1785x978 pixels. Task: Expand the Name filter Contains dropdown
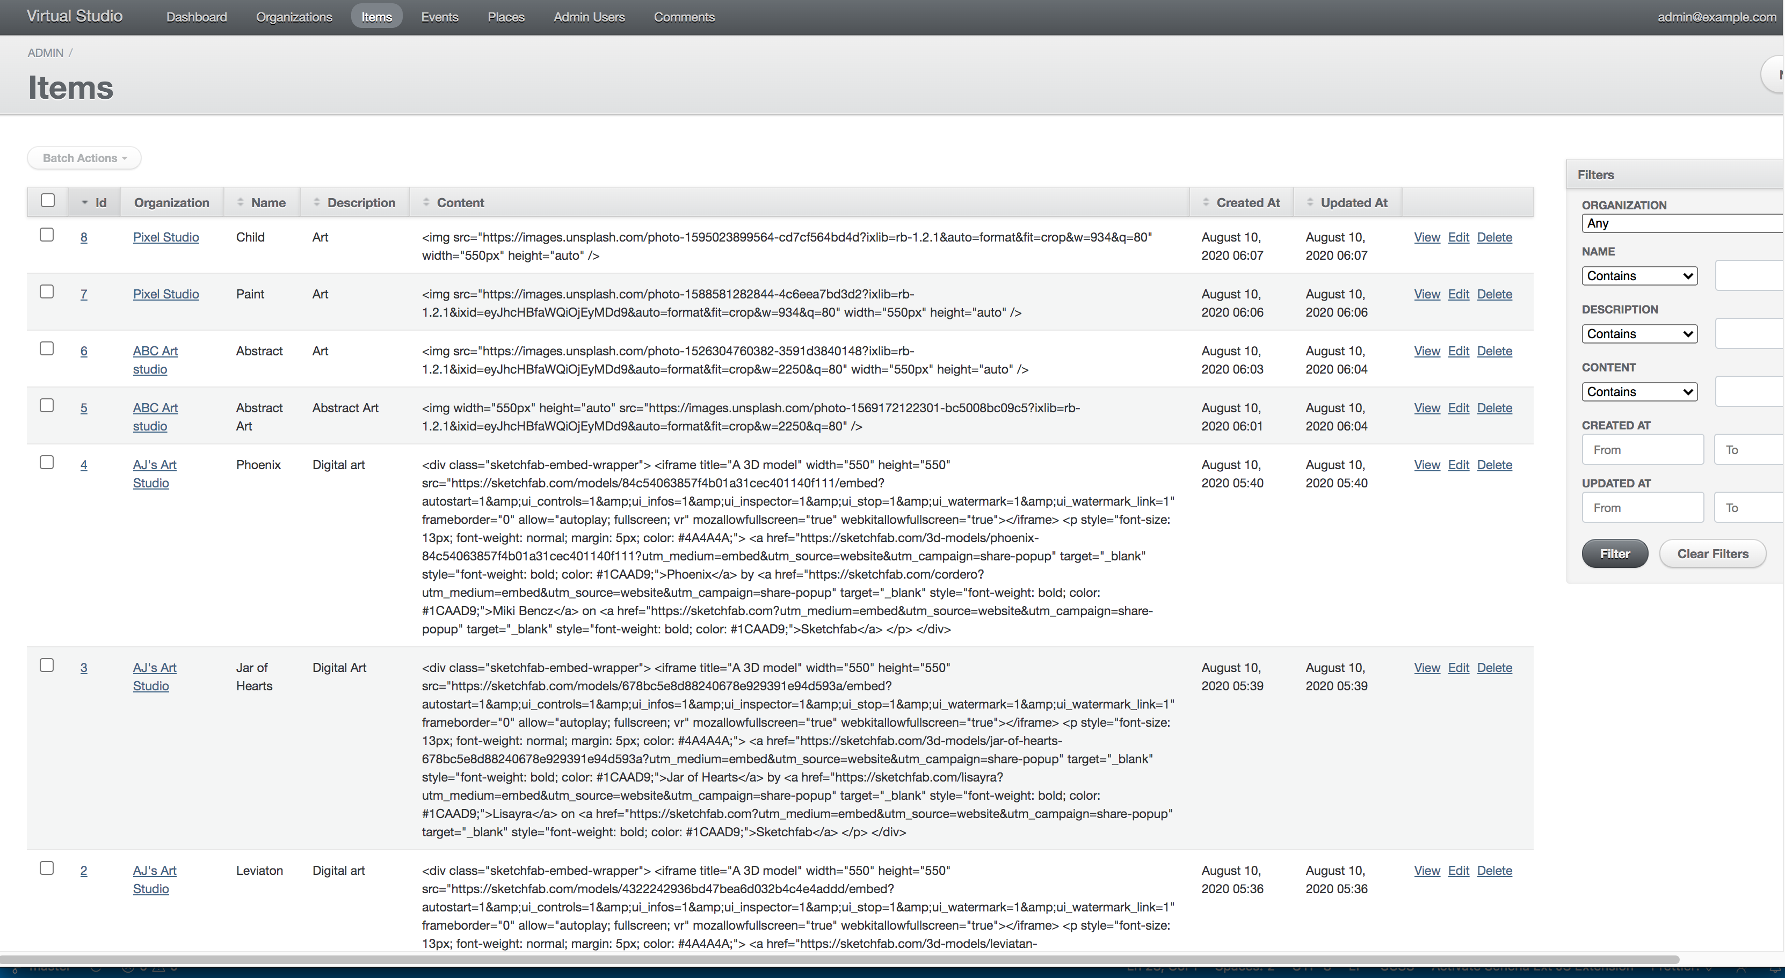1639,276
